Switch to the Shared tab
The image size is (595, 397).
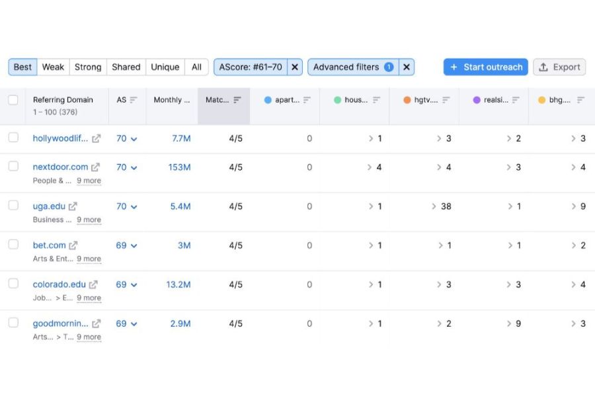tap(126, 67)
